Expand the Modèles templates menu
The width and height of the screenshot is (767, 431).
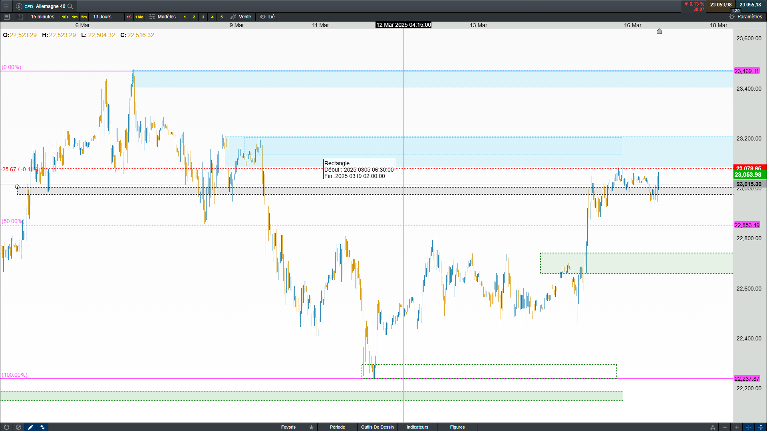163,17
